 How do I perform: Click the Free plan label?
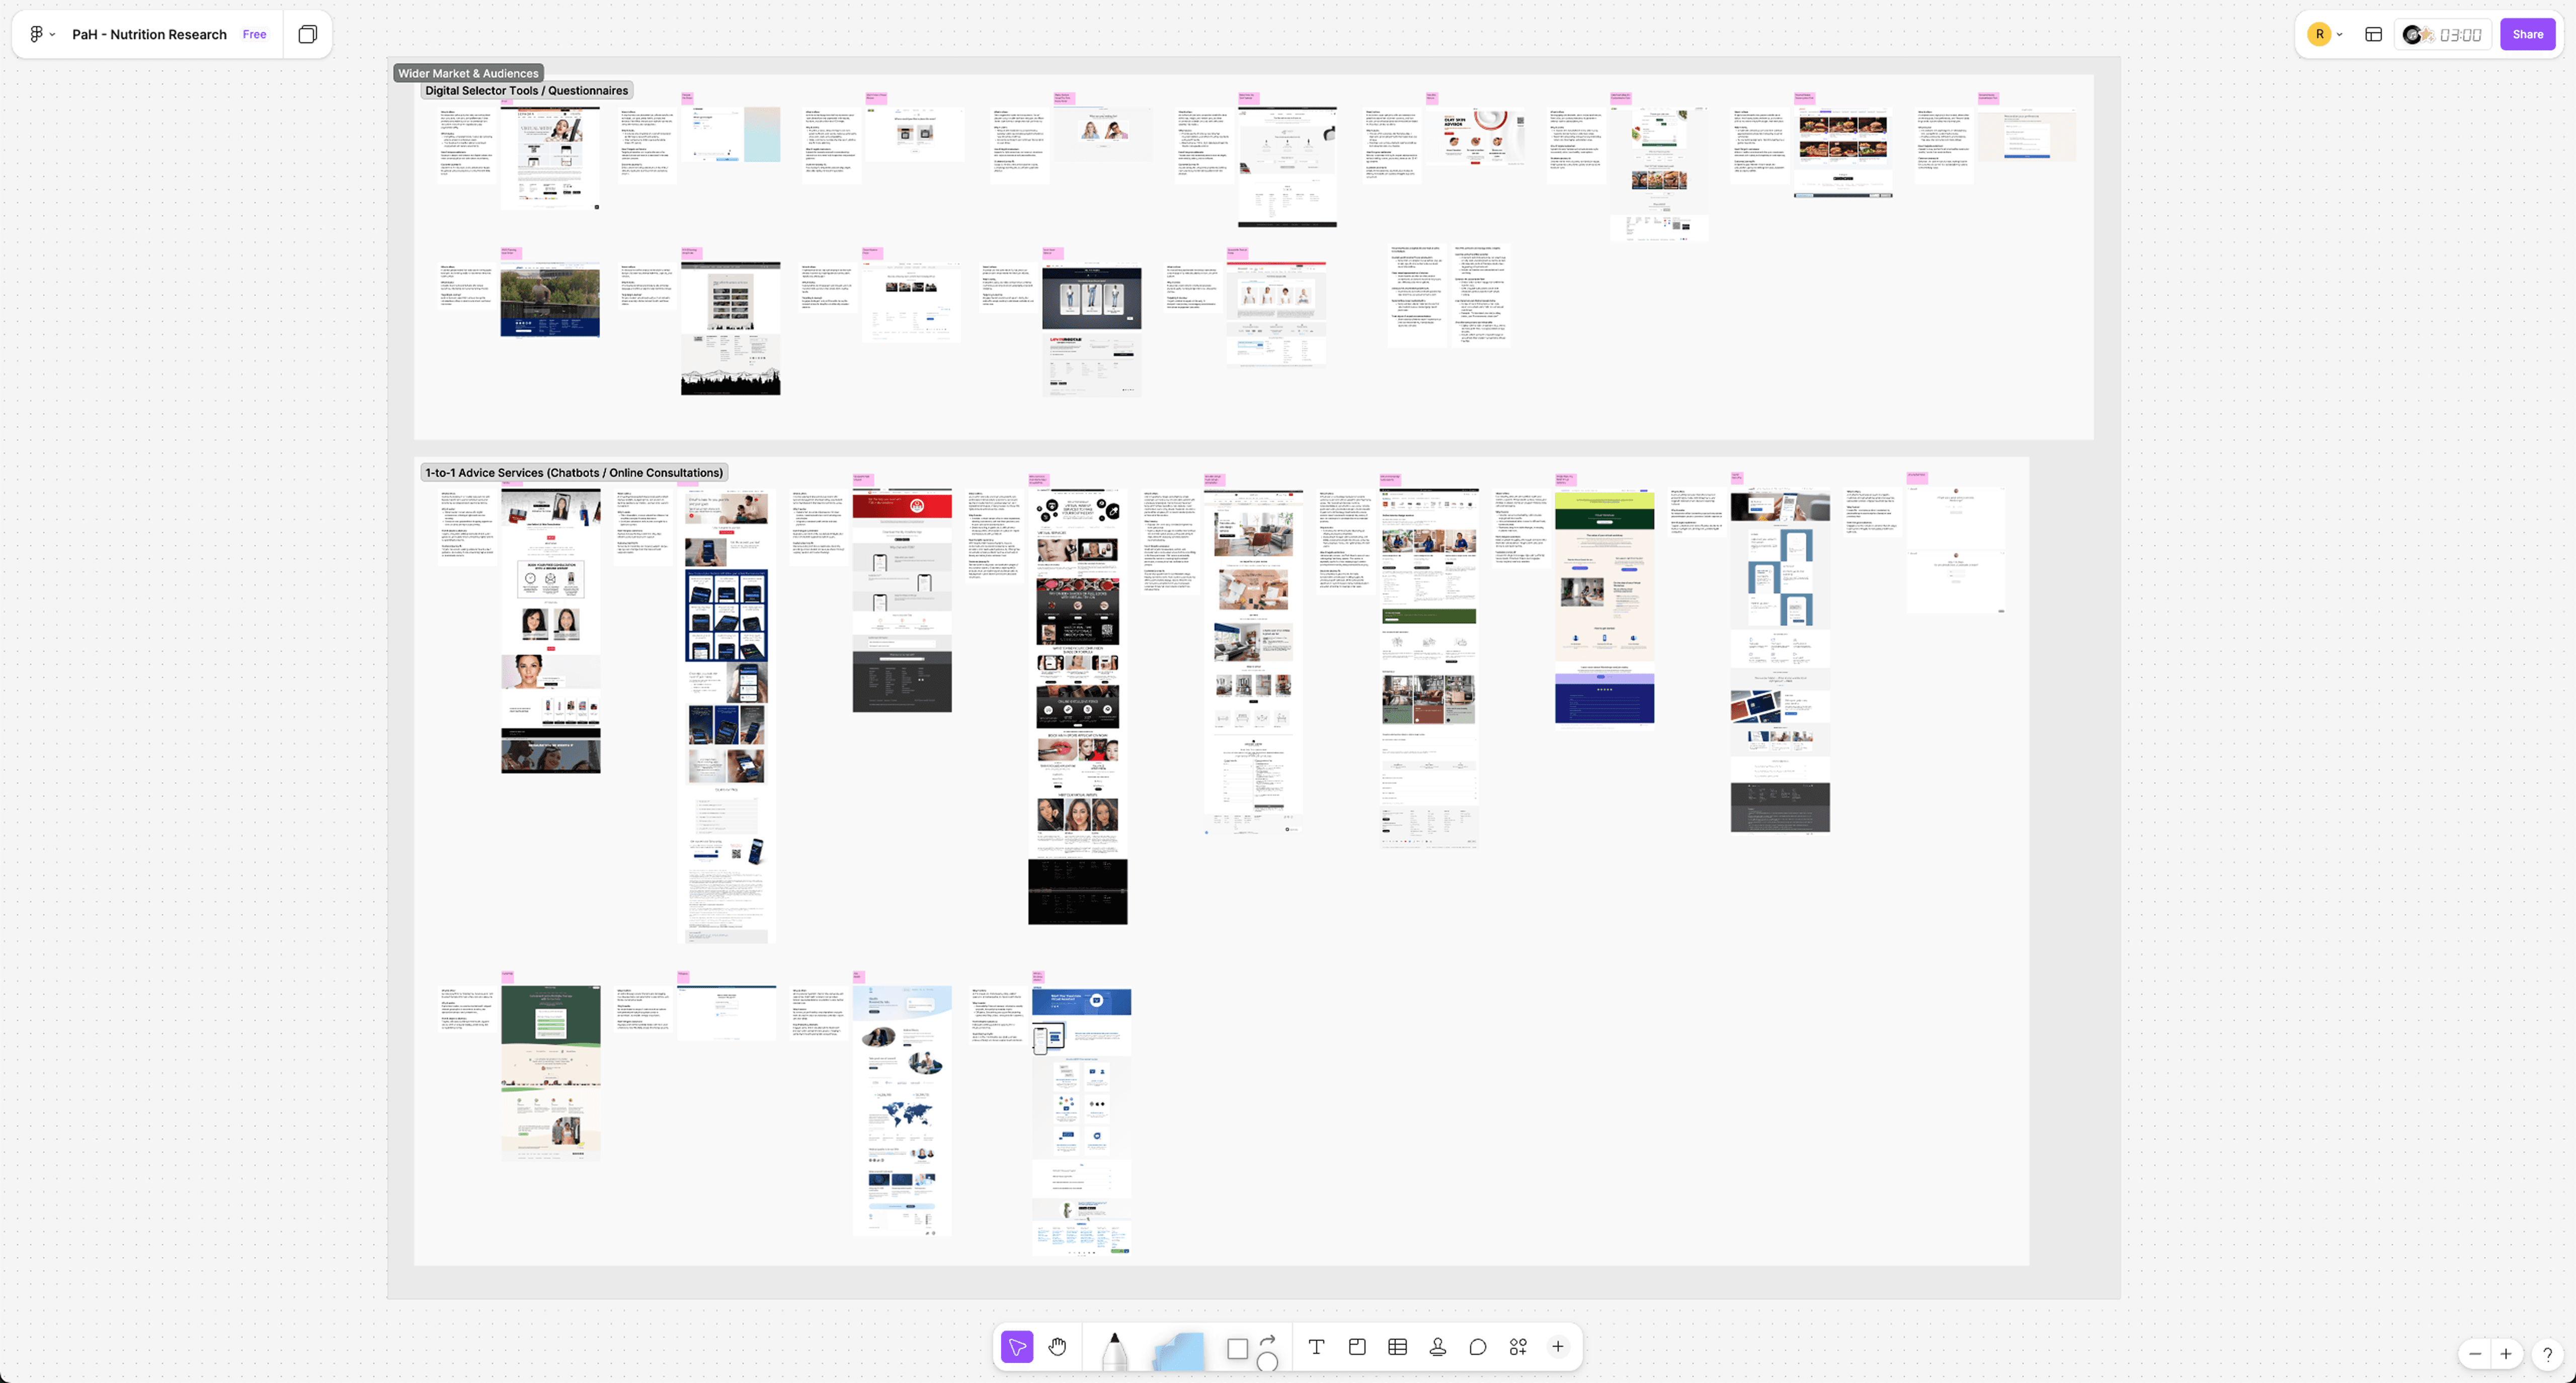254,34
